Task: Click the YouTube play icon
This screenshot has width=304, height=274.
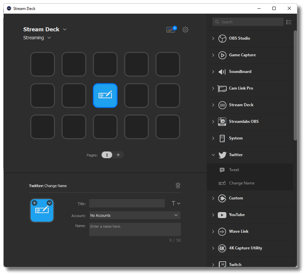Action: tap(222, 215)
